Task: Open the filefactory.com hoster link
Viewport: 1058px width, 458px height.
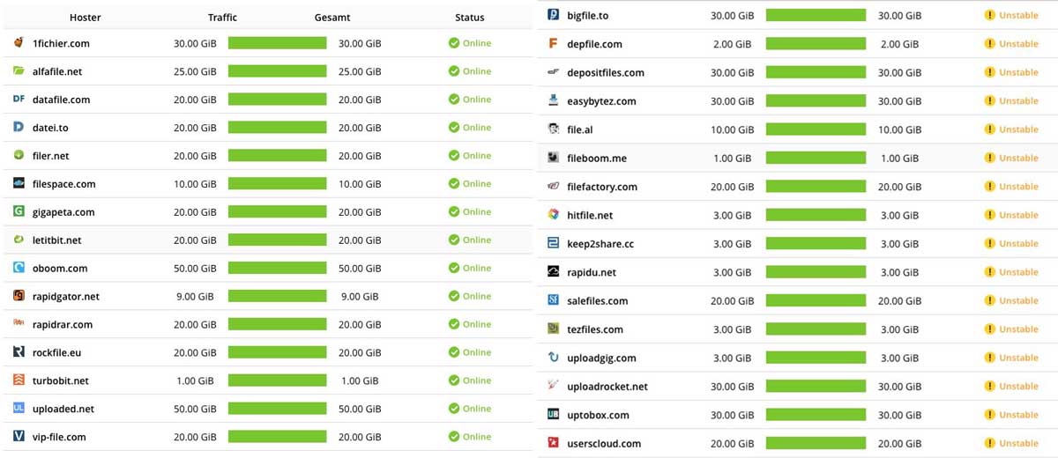Action: pyautogui.click(x=602, y=187)
